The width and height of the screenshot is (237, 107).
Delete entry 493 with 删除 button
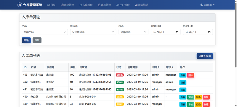190,75
